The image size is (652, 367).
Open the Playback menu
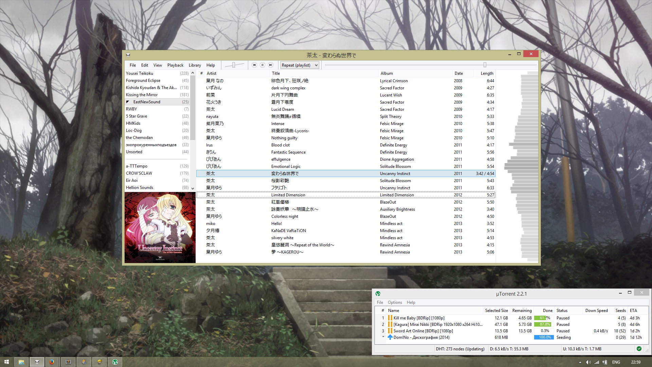(x=175, y=65)
